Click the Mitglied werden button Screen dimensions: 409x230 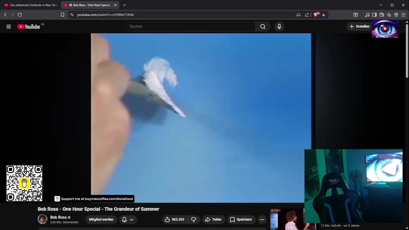101,219
